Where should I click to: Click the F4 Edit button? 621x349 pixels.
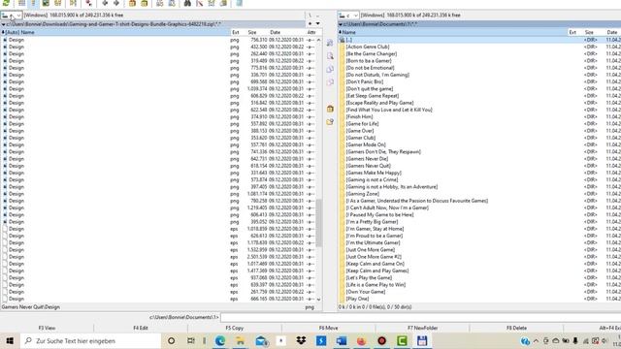141,328
